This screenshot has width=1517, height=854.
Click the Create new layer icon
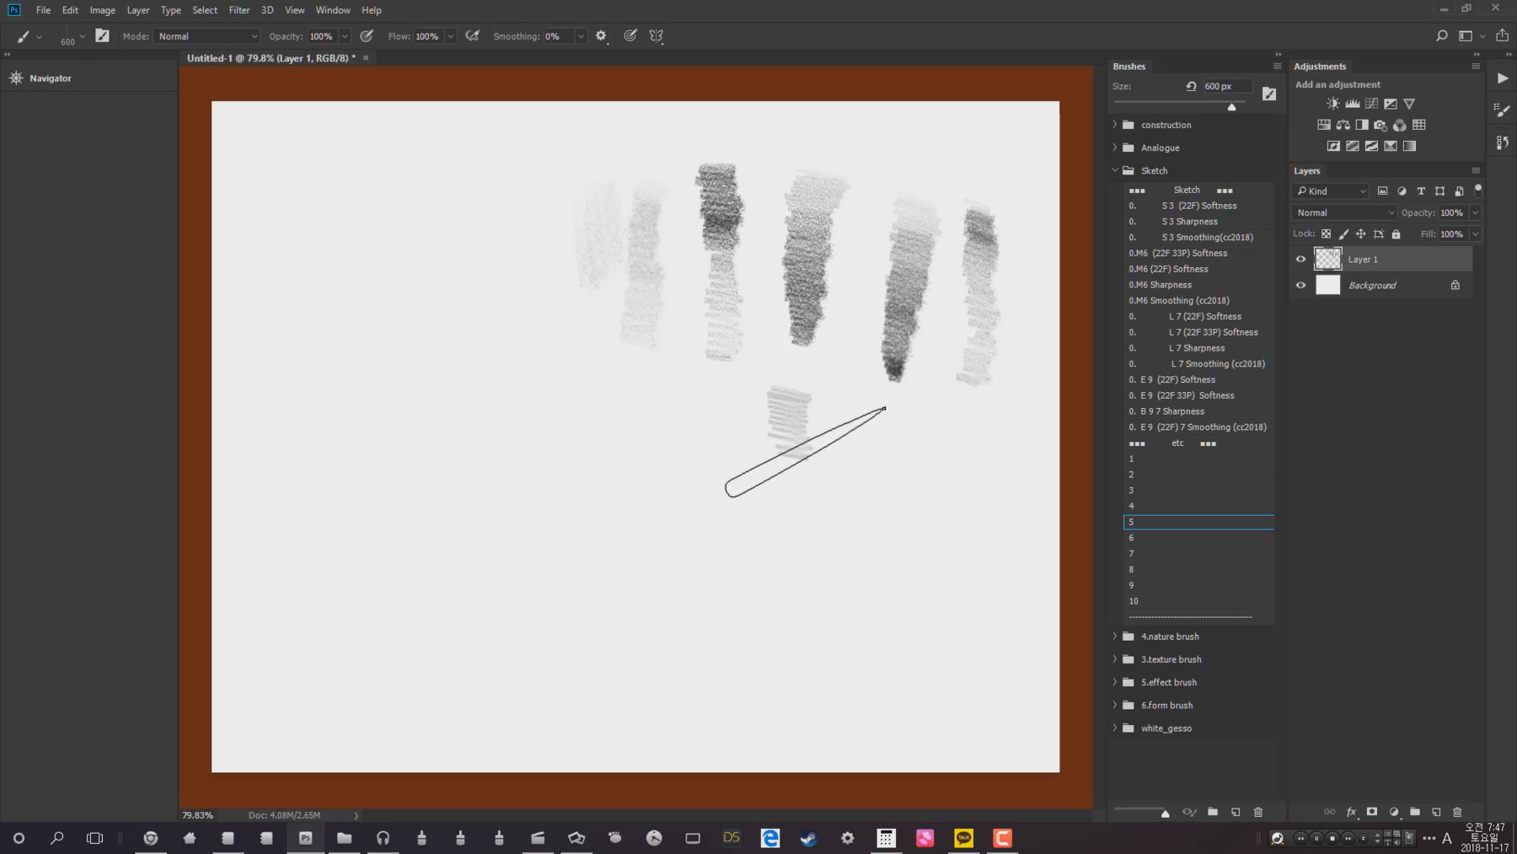click(x=1435, y=812)
